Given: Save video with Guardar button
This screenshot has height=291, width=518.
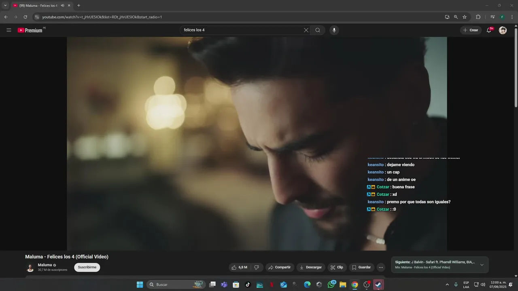Looking at the screenshot, I should point(361,267).
